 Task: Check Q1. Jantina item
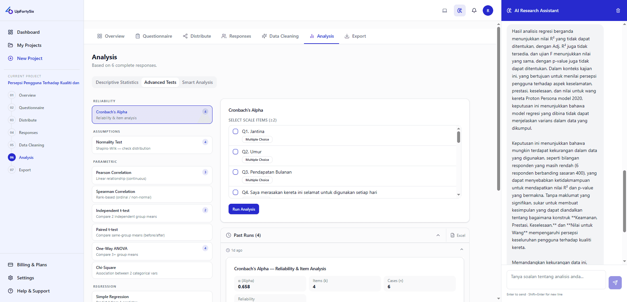tap(235, 131)
